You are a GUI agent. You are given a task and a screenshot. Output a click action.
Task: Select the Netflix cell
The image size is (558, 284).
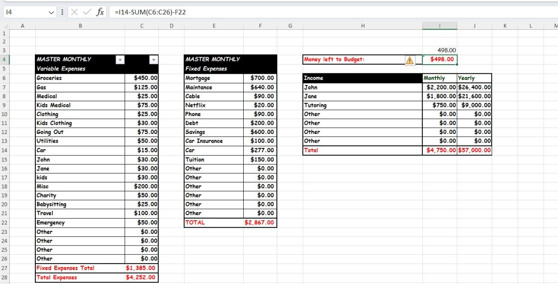(x=214, y=105)
